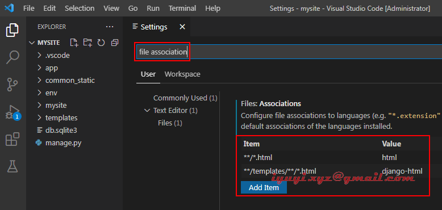Switch to the Workspace settings tab
The image size is (442, 210).
click(x=182, y=74)
